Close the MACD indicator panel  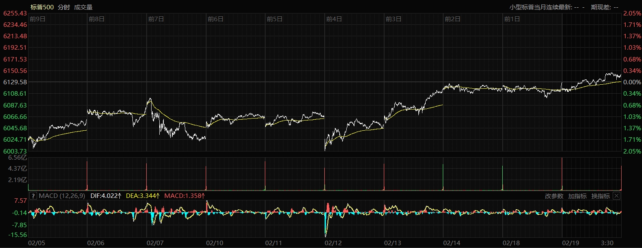pyautogui.click(x=616, y=196)
